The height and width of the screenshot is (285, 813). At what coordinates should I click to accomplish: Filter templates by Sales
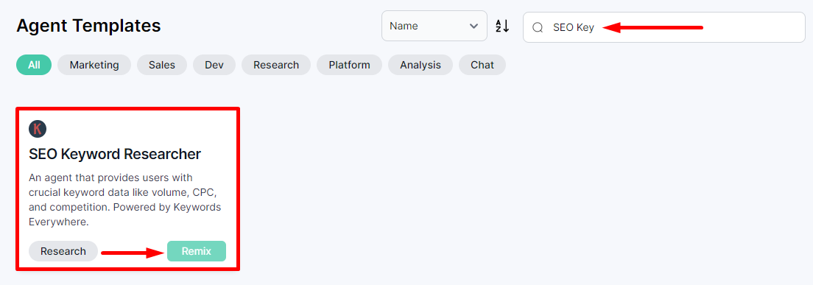(x=162, y=65)
